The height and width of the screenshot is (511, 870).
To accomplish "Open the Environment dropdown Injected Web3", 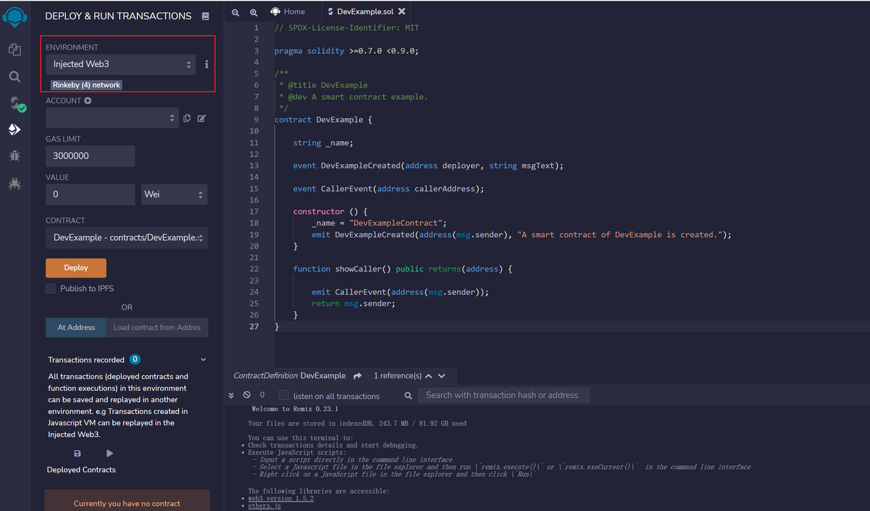I will pyautogui.click(x=120, y=64).
